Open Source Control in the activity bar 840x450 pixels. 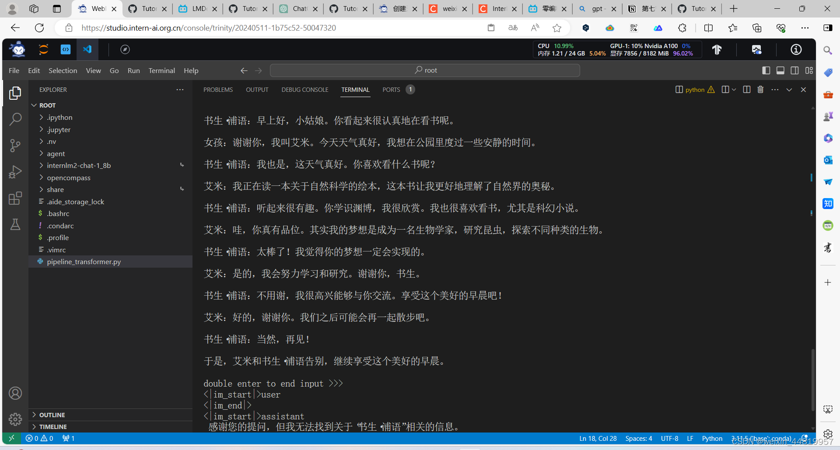16,145
